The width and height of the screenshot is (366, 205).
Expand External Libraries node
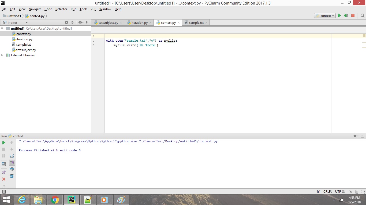[2, 55]
